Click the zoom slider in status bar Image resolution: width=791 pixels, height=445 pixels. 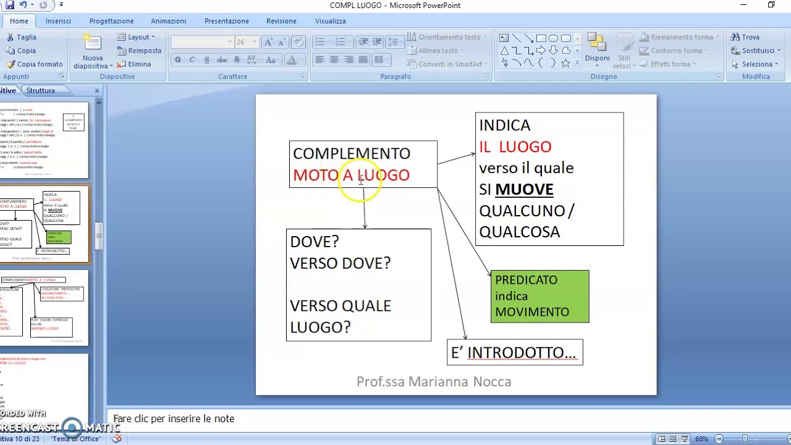coord(745,439)
